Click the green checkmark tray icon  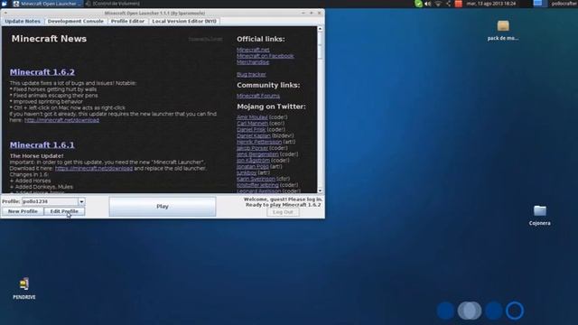[418, 4]
